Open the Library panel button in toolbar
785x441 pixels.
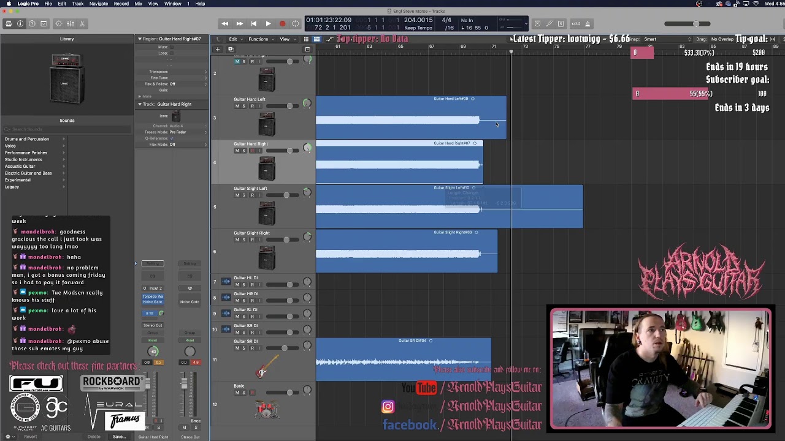click(x=9, y=24)
